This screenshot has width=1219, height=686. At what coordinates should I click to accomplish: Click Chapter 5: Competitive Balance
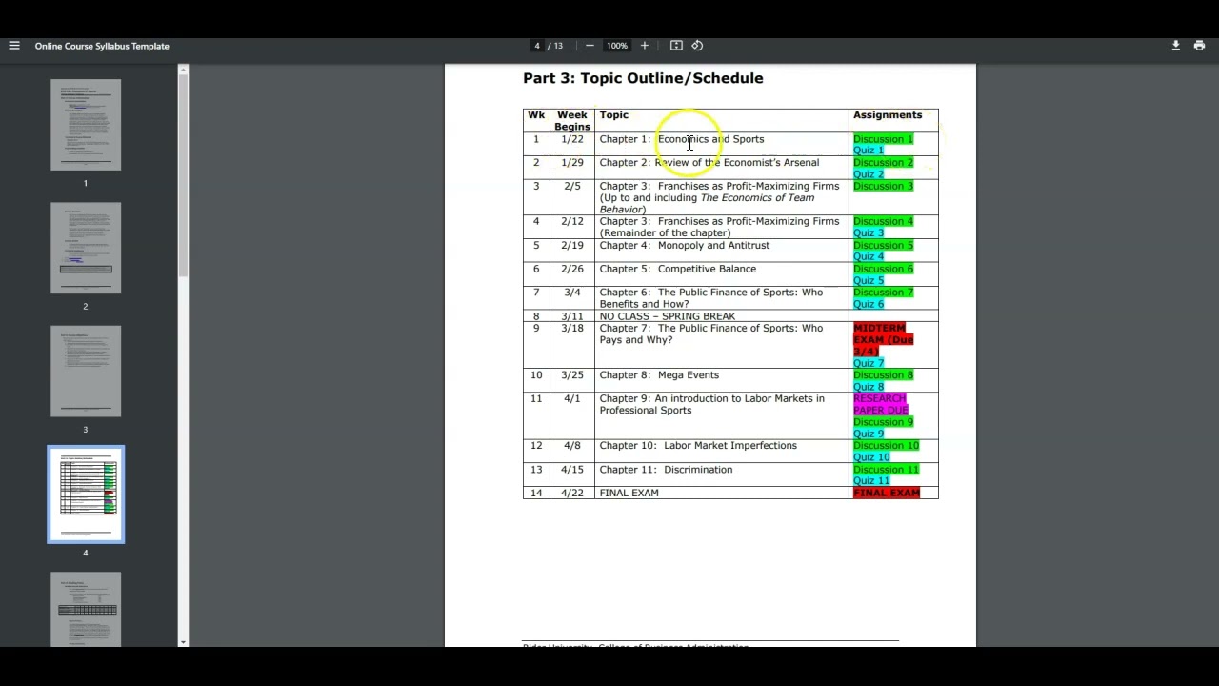tap(678, 269)
